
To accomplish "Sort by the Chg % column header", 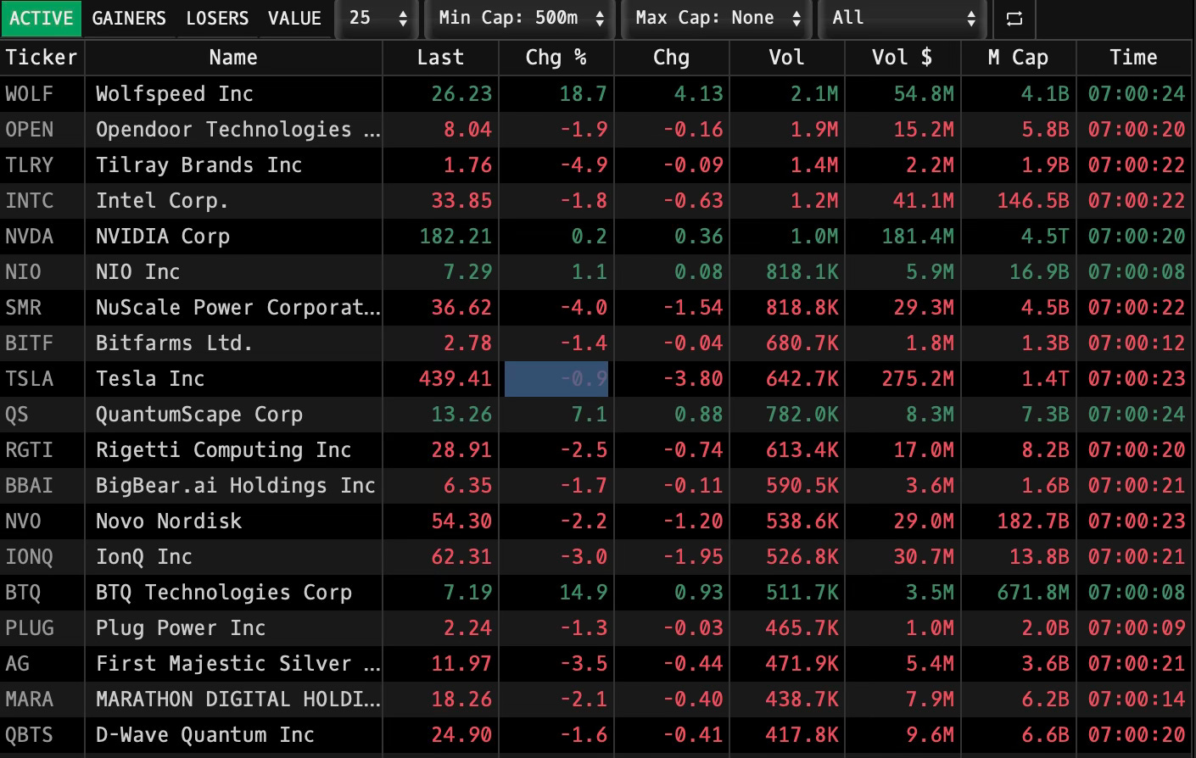I will [556, 58].
